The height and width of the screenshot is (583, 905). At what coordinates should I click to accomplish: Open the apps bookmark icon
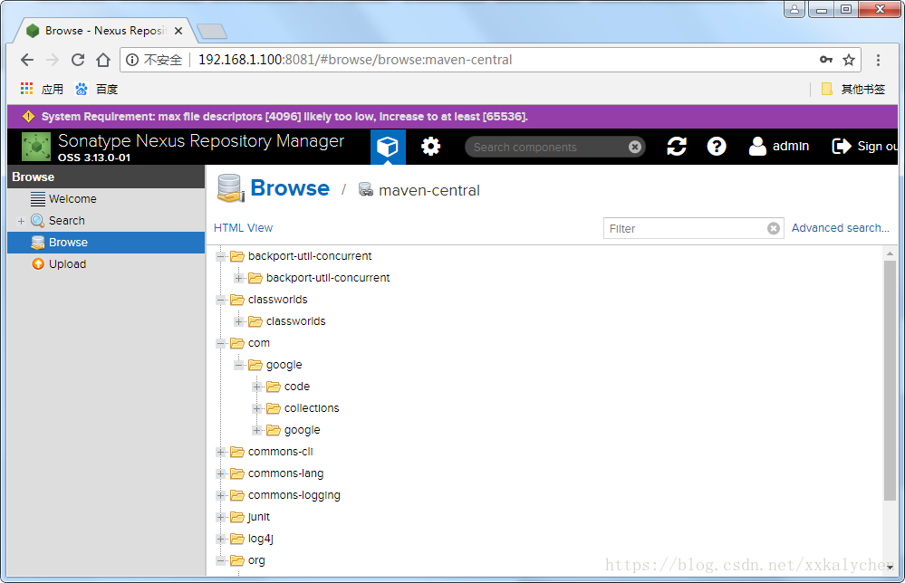26,89
